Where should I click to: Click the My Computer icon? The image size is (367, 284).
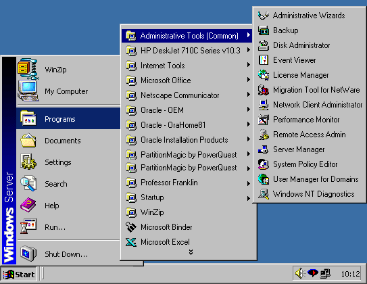pos(28,91)
